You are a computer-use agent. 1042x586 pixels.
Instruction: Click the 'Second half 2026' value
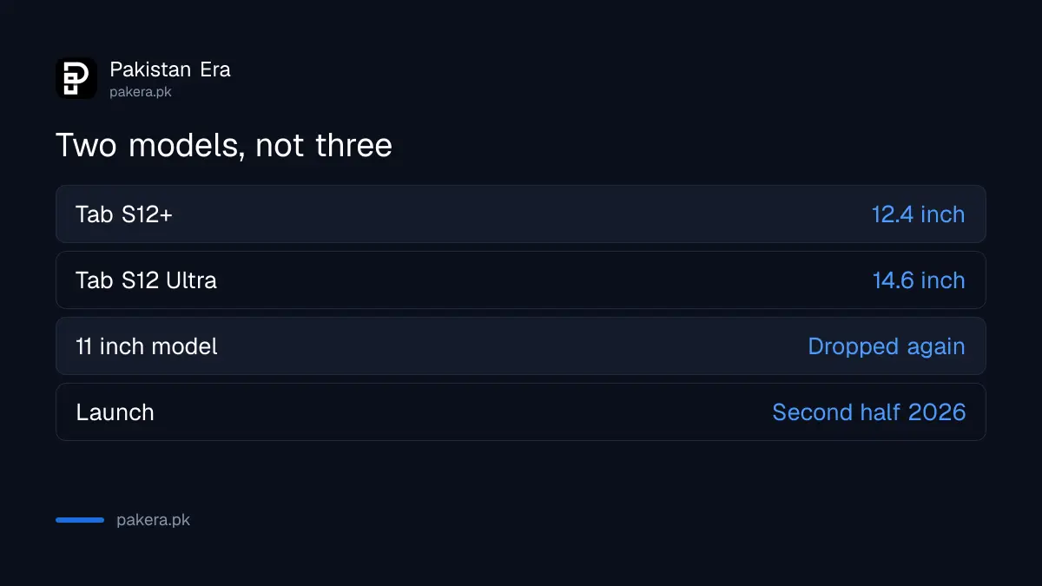(869, 412)
